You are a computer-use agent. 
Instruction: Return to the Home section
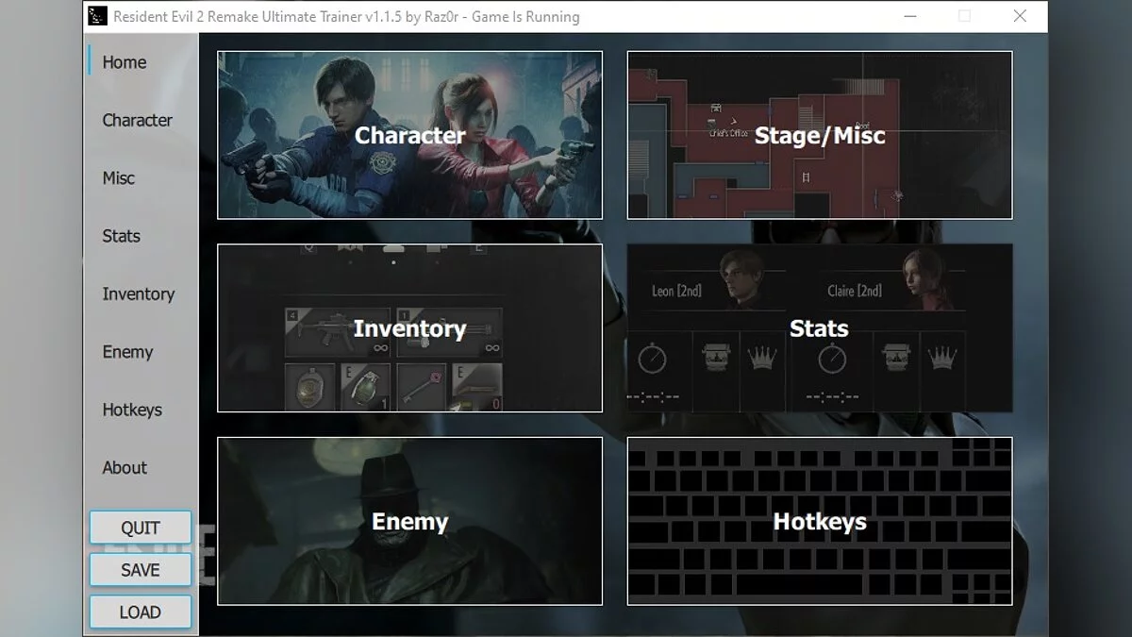click(124, 61)
